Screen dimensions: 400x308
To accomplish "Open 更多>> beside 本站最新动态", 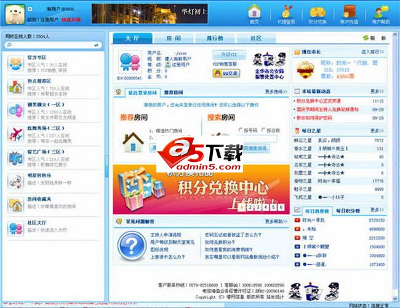I will [377, 91].
